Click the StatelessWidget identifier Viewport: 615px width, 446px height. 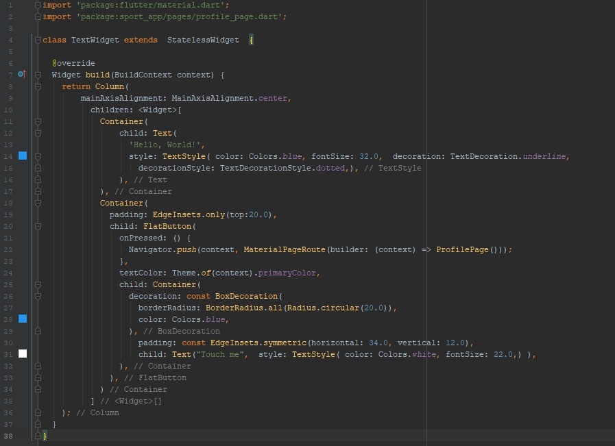pyautogui.click(x=203, y=40)
